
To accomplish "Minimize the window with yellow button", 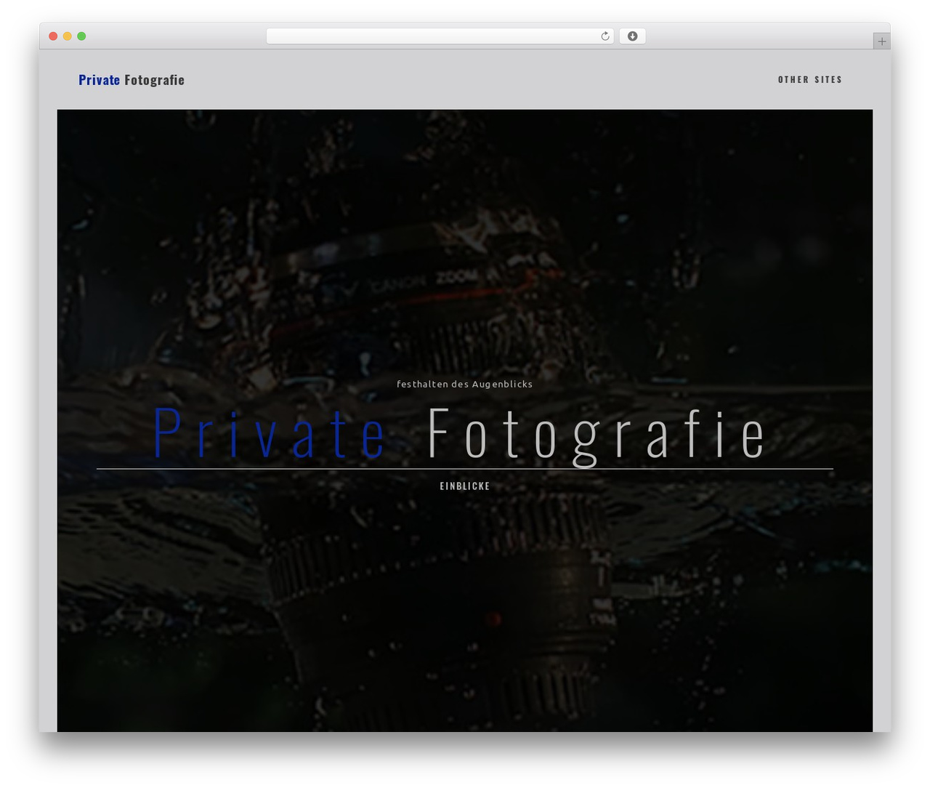I will 67,36.
